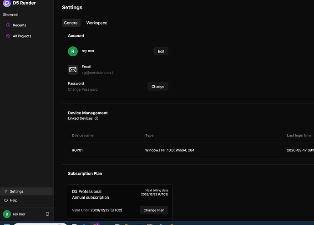Click the Linked Devices info icon
Image resolution: width=314 pixels, height=225 pixels.
(96, 118)
